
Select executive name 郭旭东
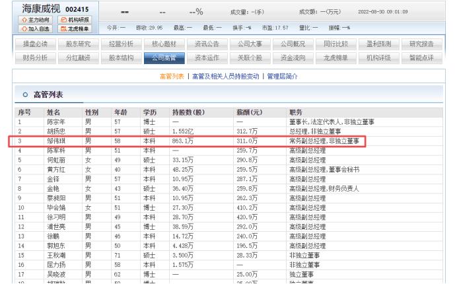click(56, 246)
